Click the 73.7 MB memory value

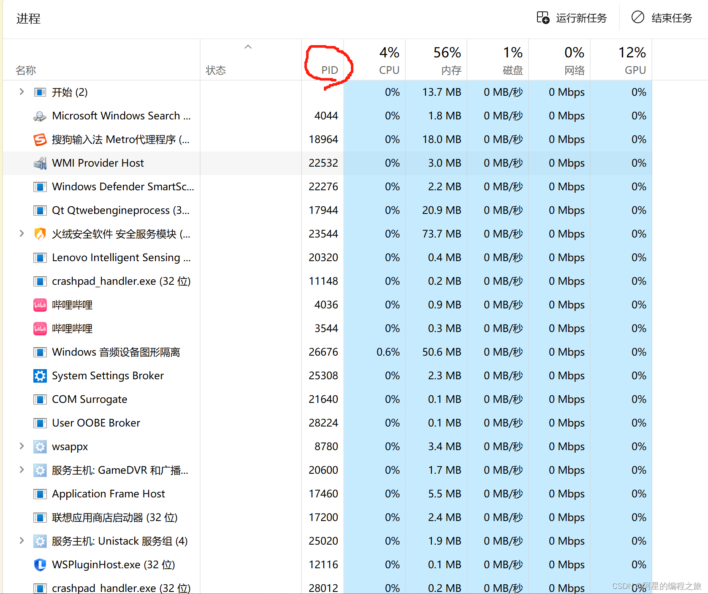(442, 234)
